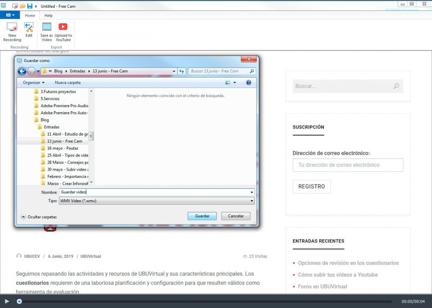Open the blue application menu button

pos(10,15)
